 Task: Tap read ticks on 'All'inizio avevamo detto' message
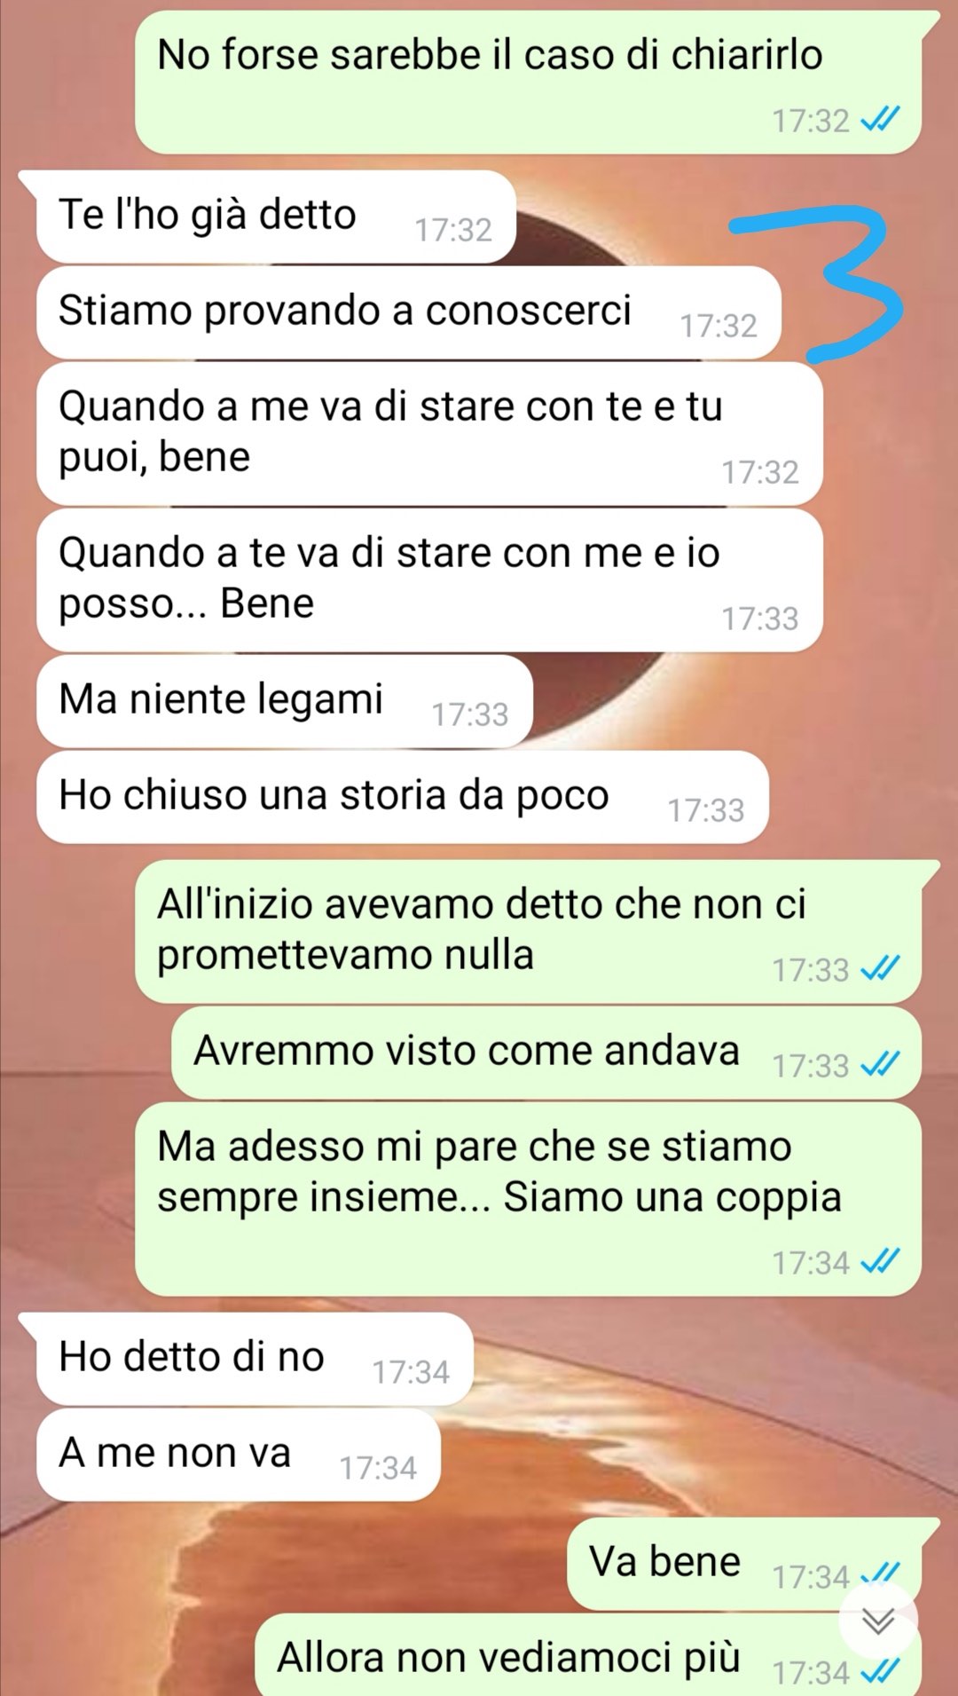click(x=881, y=968)
